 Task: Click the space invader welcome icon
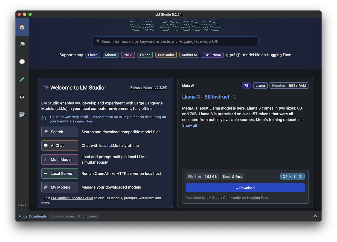click(x=46, y=87)
